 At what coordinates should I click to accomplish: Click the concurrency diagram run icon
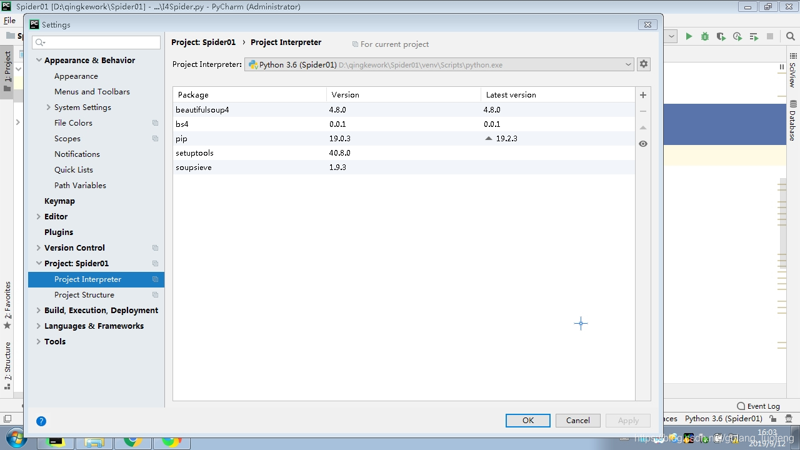point(754,37)
